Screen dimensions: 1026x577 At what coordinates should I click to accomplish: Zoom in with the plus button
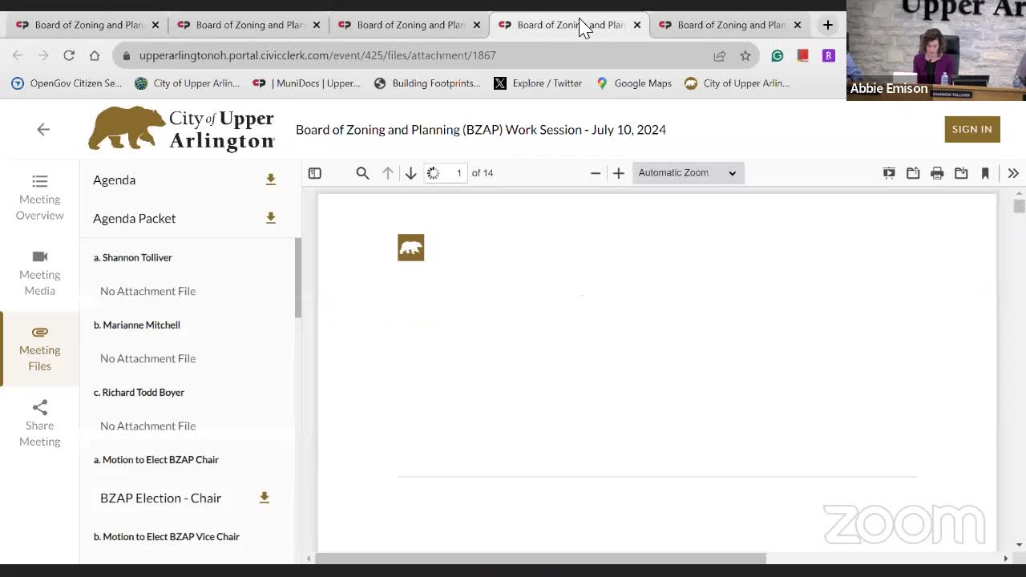(x=618, y=173)
